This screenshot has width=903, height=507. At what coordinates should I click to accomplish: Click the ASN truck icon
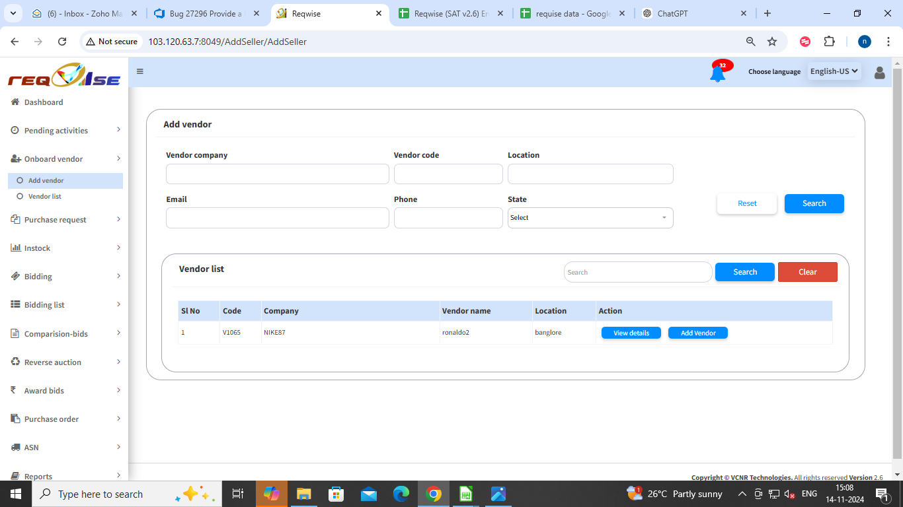[x=16, y=447]
